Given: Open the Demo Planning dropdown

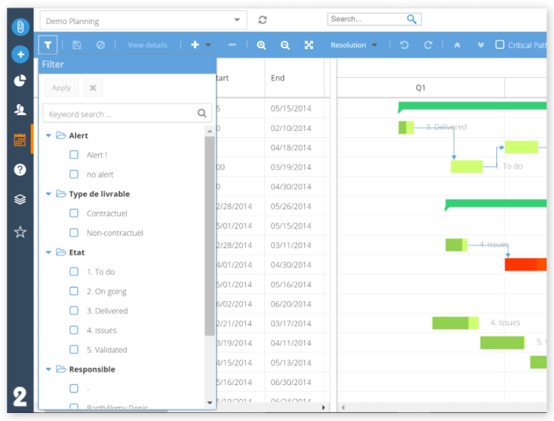Looking at the screenshot, I should click(143, 21).
